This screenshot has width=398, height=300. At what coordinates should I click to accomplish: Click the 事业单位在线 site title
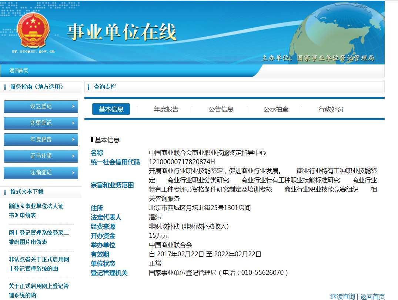click(x=121, y=32)
